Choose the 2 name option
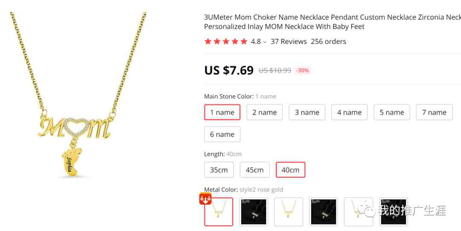The image size is (461, 231). pos(265,112)
